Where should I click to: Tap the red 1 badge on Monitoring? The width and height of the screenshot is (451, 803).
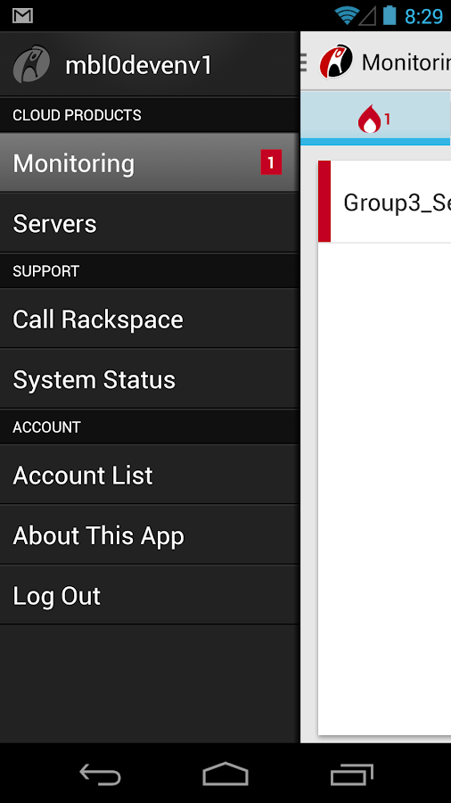271,163
